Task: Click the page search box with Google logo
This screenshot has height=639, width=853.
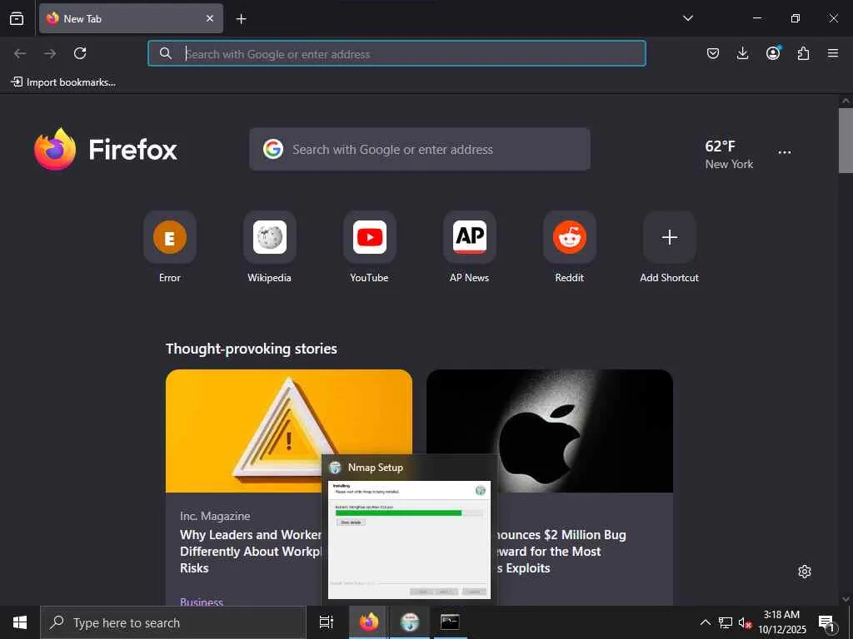Action: (x=420, y=150)
